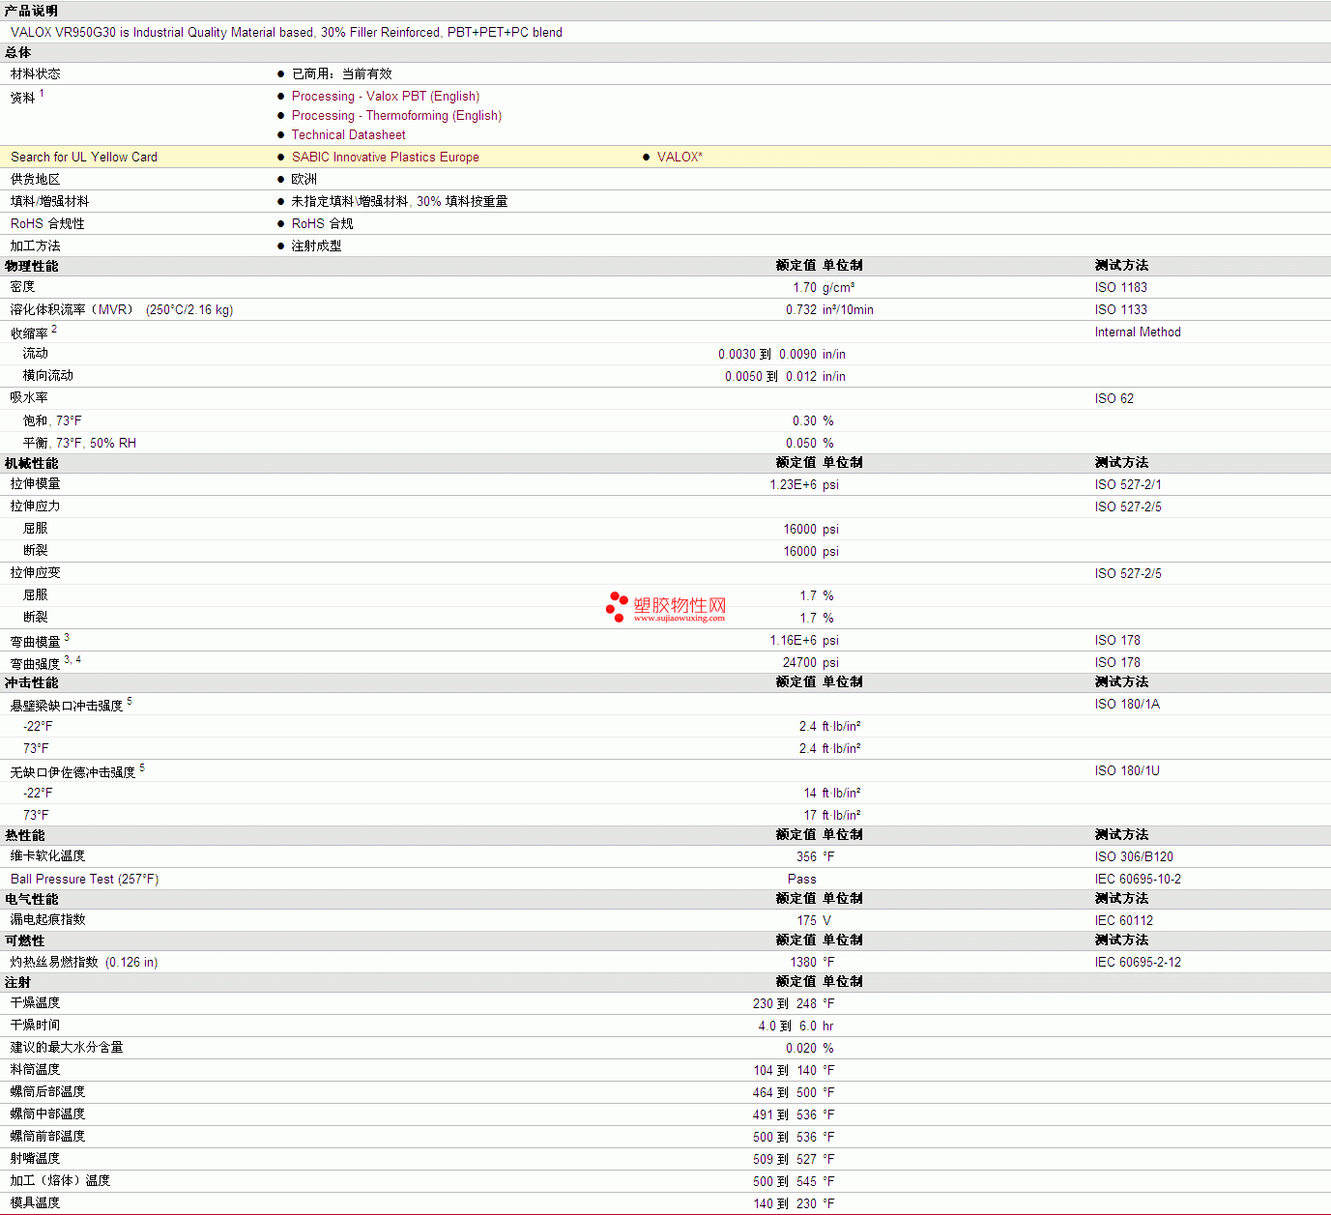Click the 无缺口伊佐德冲击强度 row label

pyautogui.click(x=73, y=773)
